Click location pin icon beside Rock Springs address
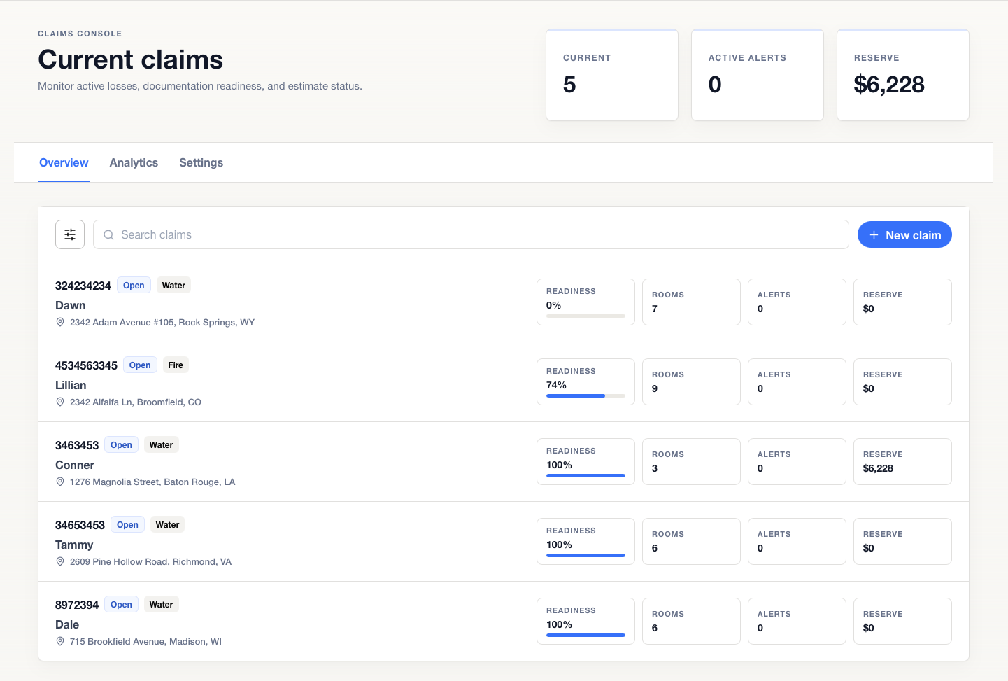 [60, 323]
